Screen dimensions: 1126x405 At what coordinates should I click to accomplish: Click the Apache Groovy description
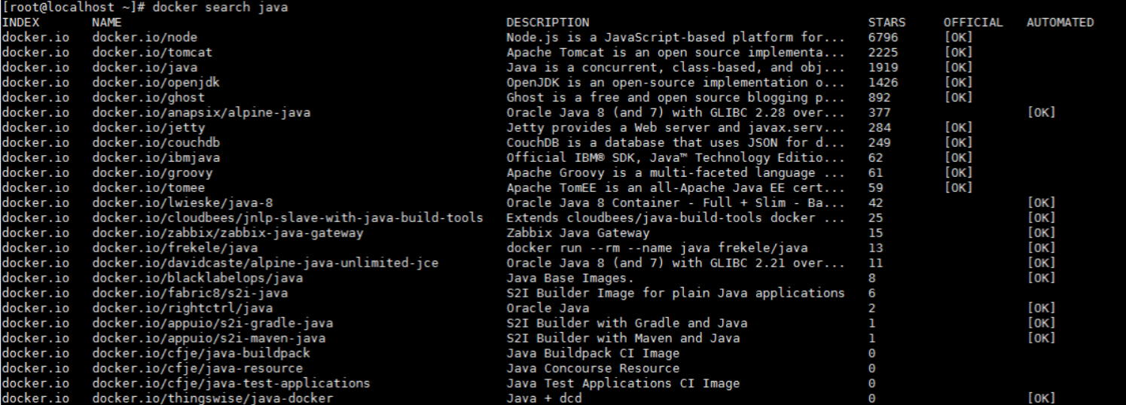[676, 172]
